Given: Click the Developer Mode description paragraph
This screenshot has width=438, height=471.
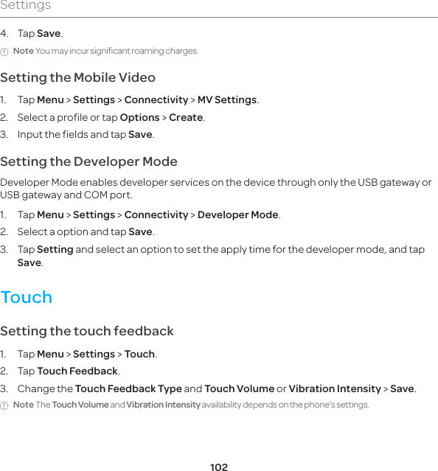Looking at the screenshot, I should click(216, 189).
